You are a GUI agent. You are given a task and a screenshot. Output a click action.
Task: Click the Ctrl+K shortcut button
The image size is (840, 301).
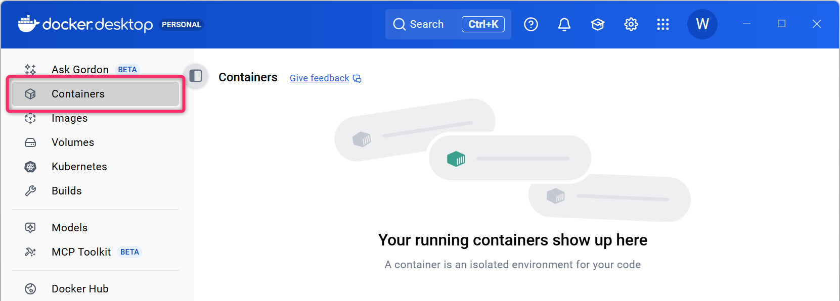point(483,24)
